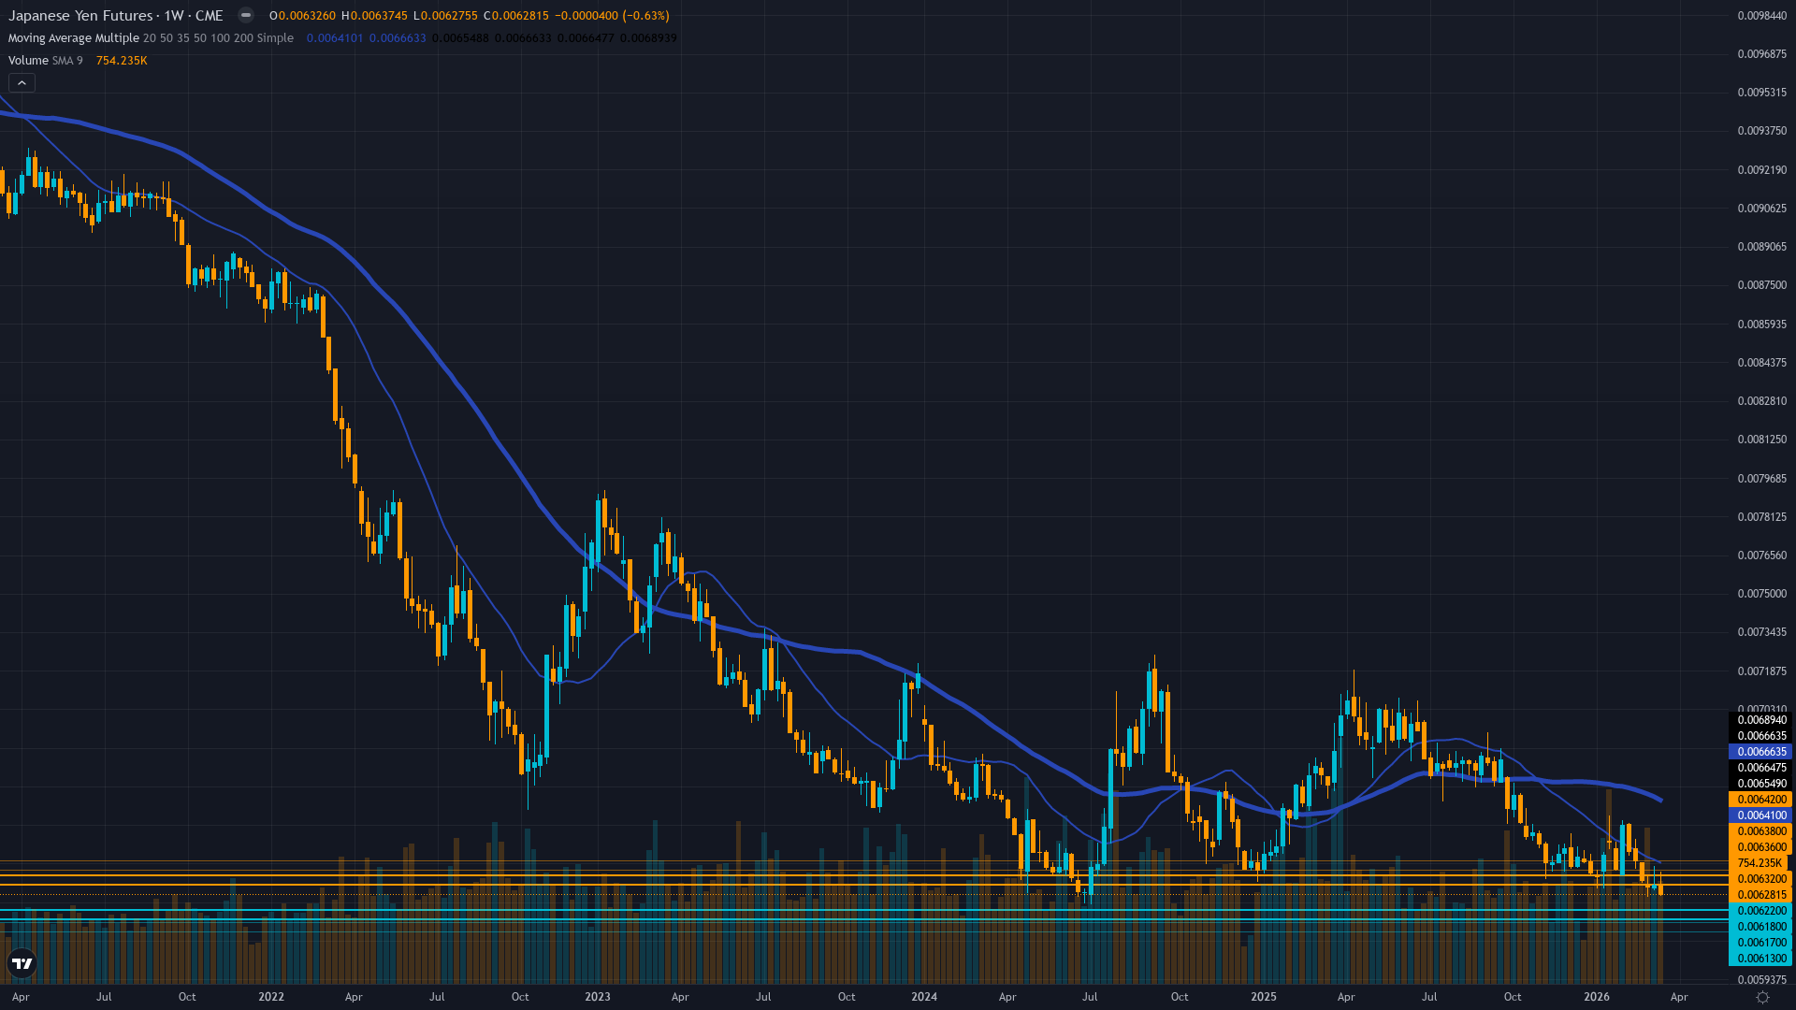Click the blue 0.0064100 price label

point(1760,815)
